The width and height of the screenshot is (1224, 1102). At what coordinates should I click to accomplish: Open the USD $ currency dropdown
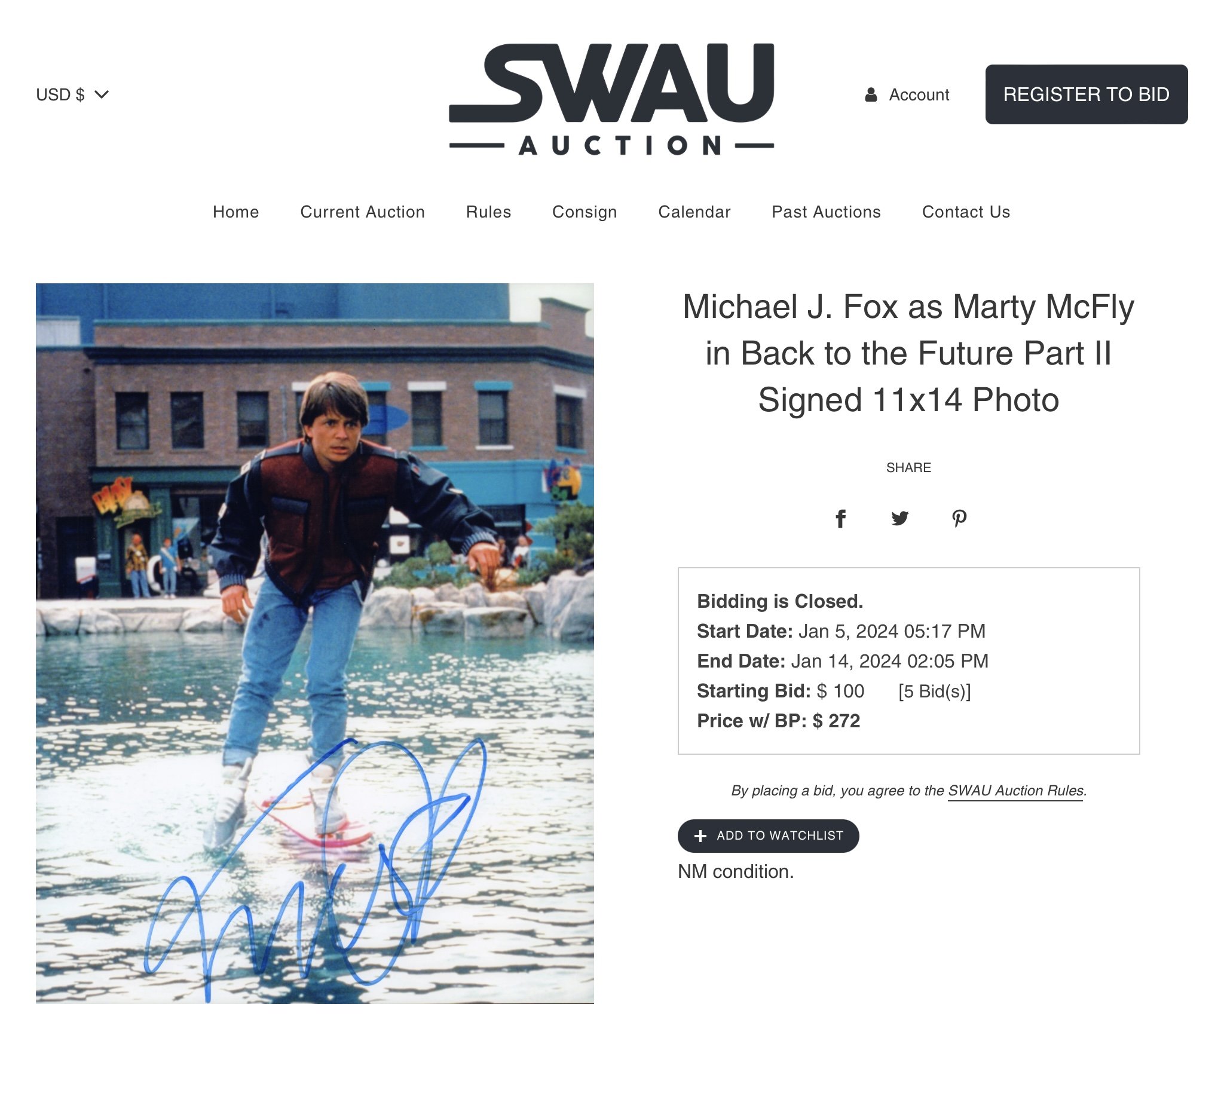click(x=72, y=94)
